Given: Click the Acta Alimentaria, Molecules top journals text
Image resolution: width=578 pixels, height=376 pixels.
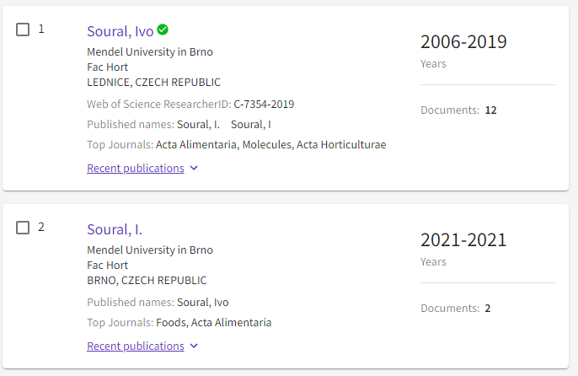Looking at the screenshot, I should click(224, 145).
